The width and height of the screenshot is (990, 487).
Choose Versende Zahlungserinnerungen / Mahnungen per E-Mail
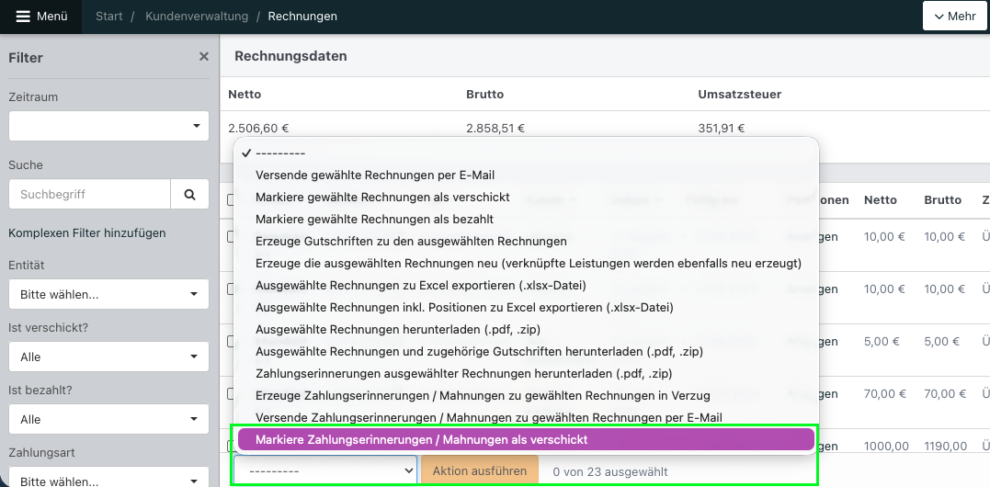[526, 417]
